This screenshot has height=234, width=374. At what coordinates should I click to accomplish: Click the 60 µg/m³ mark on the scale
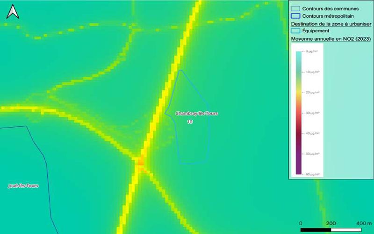(312, 174)
